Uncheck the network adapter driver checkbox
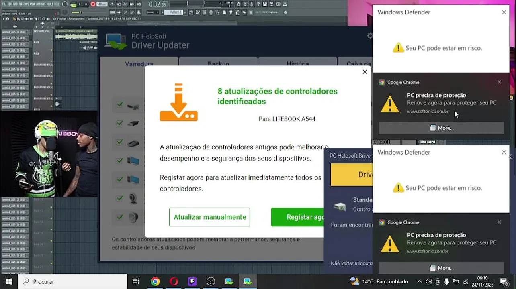Image resolution: width=516 pixels, height=289 pixels. pyautogui.click(x=119, y=104)
